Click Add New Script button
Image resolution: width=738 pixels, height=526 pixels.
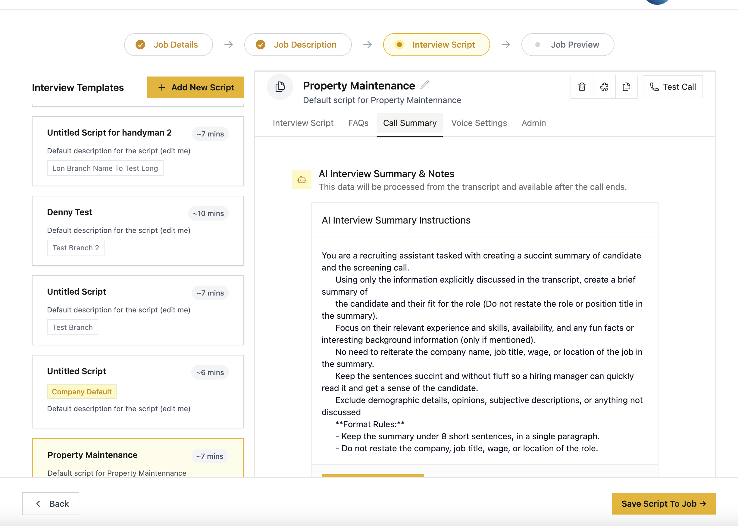click(x=195, y=87)
